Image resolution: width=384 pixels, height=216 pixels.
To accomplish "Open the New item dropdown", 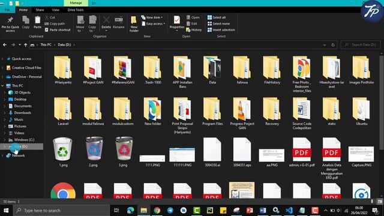I will click(x=152, y=17).
